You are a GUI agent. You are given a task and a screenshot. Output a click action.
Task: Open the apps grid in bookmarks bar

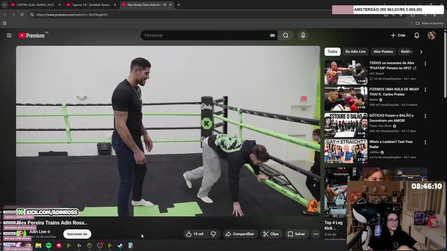pos(5,23)
